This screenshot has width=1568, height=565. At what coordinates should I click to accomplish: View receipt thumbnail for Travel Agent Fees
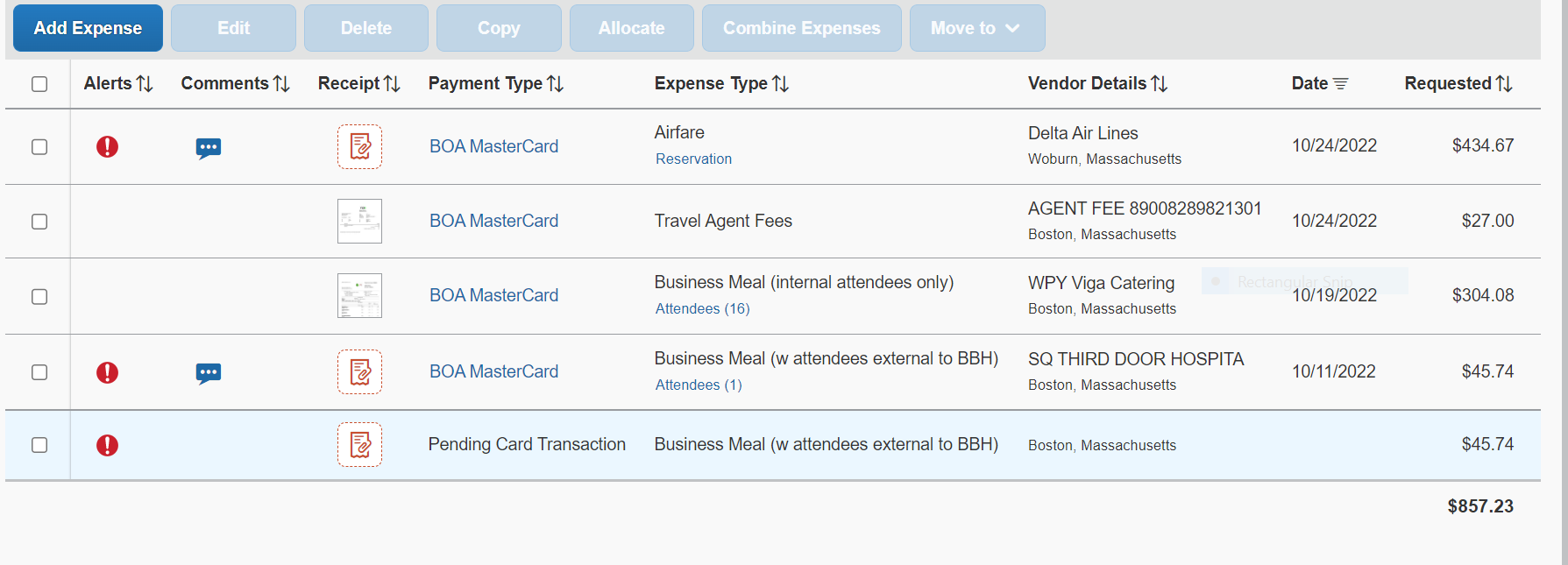pos(359,221)
